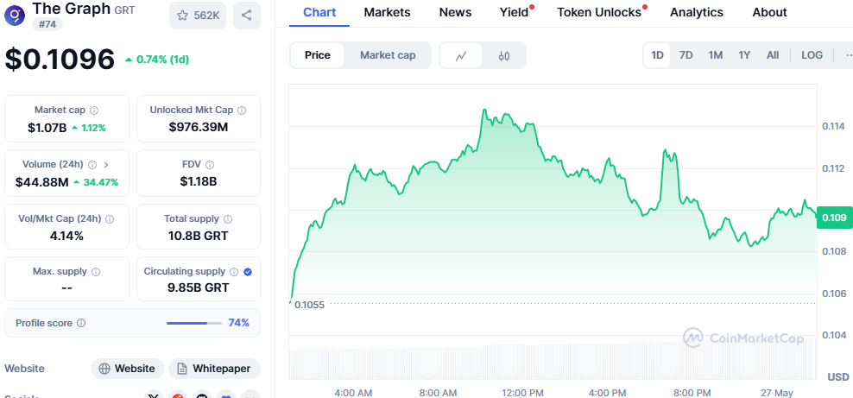Open the share icon button
Viewport: 853px width, 398px height.
pos(246,16)
